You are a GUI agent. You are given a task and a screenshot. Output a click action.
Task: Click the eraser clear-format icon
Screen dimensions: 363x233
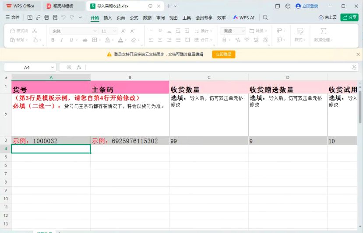point(134,40)
